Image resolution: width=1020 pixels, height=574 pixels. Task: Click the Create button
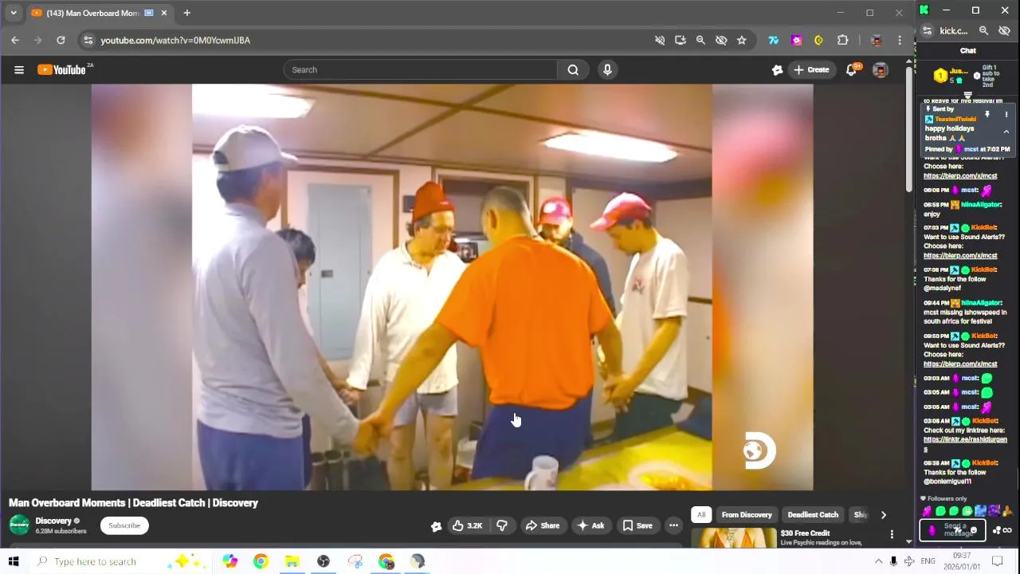tap(811, 70)
